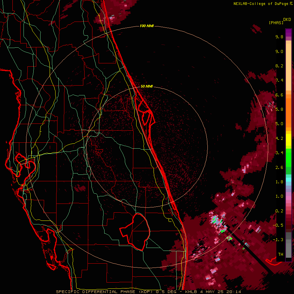The width and height of the screenshot is (294, 294).
Task: Click the 'TH' threshold label on legend
Action: [x=281, y=254]
